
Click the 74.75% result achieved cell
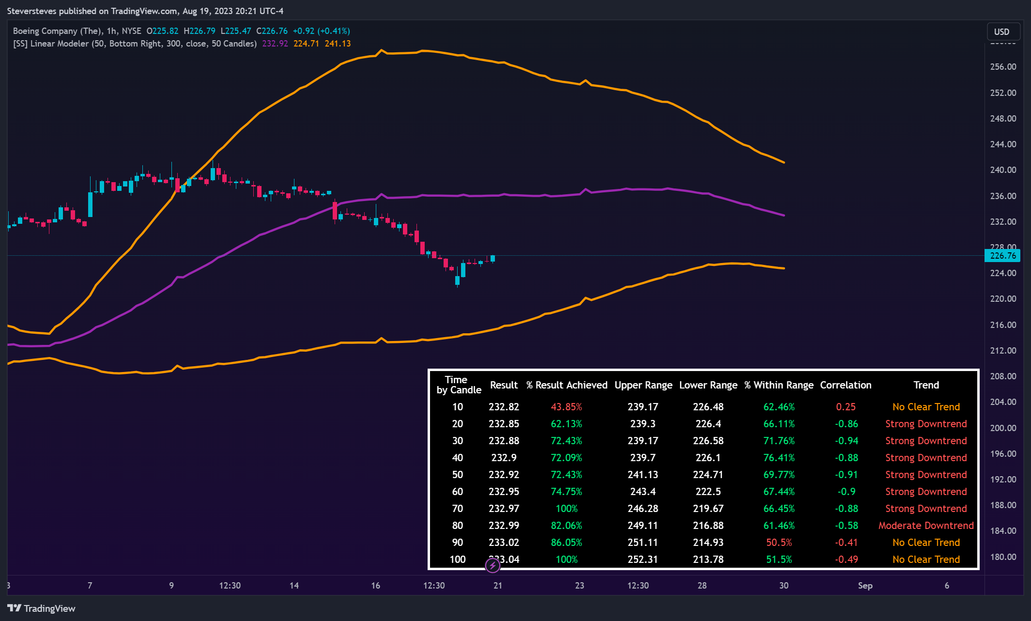567,492
